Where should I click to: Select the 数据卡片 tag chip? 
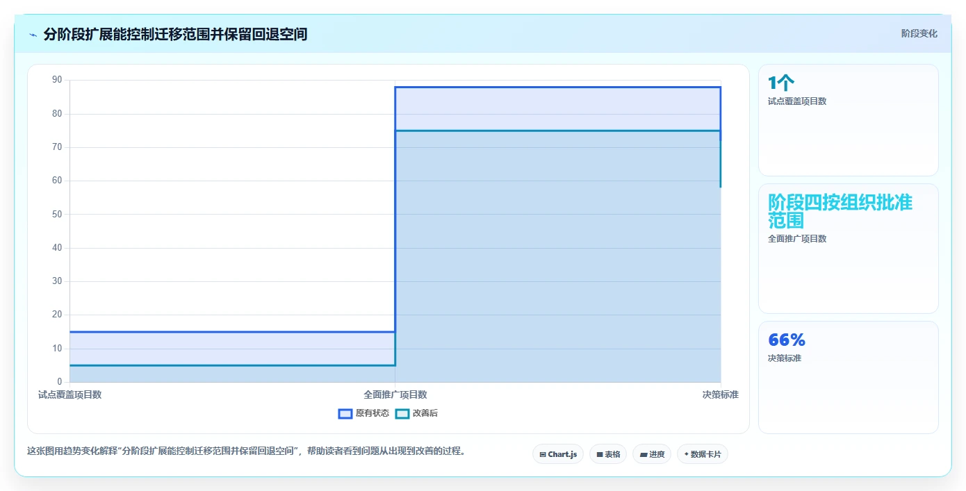(703, 454)
